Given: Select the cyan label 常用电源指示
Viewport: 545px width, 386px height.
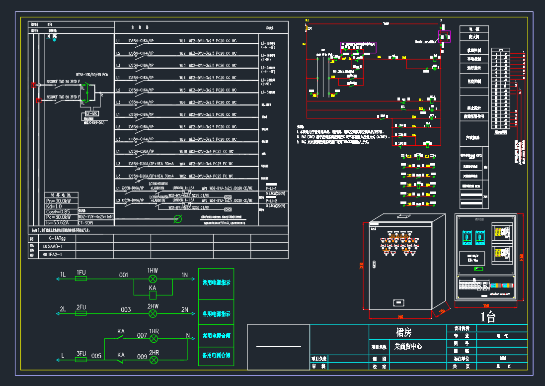Looking at the screenshot, I should [216, 283].
